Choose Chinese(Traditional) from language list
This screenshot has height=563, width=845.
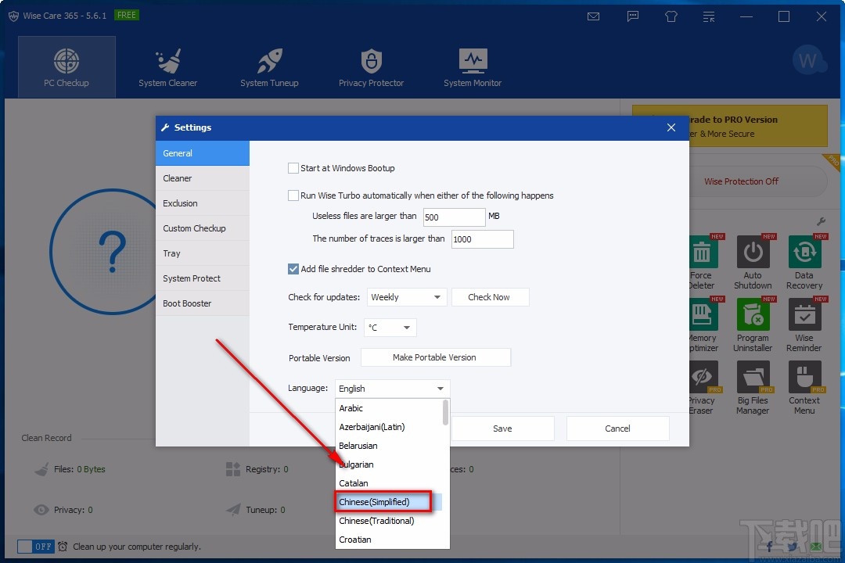point(389,521)
